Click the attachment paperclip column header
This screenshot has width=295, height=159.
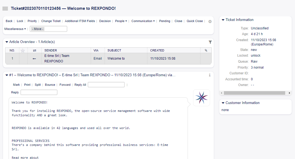click(x=206, y=50)
